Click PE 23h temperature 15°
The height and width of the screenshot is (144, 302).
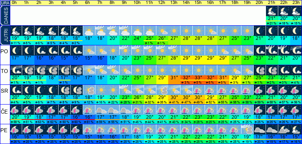pyautogui.click(x=296, y=137)
